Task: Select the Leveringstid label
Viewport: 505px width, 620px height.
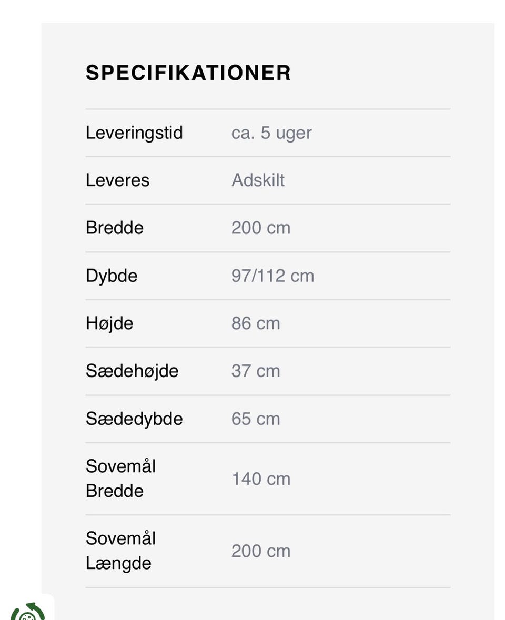Action: click(x=134, y=133)
